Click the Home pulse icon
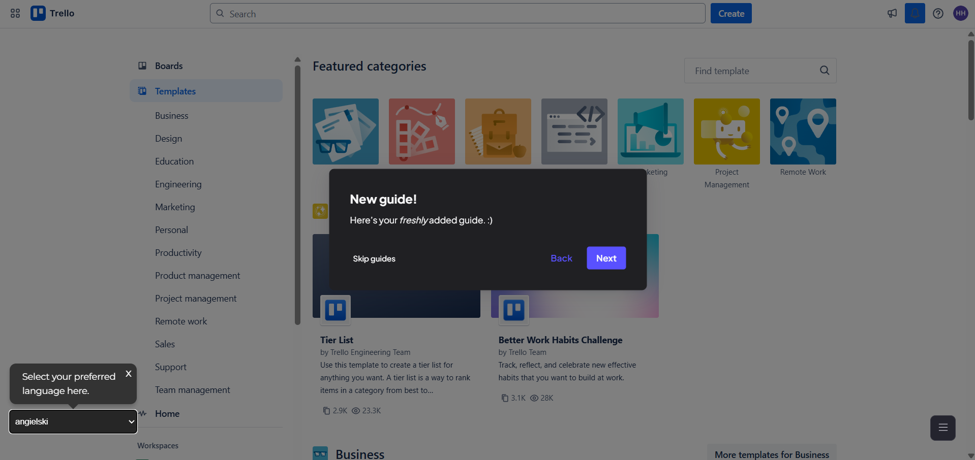Screen dimensions: 975x460 click(x=143, y=413)
